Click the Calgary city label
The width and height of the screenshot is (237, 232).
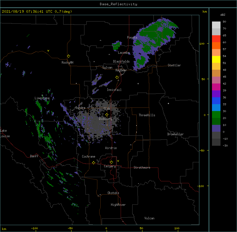[110, 166]
